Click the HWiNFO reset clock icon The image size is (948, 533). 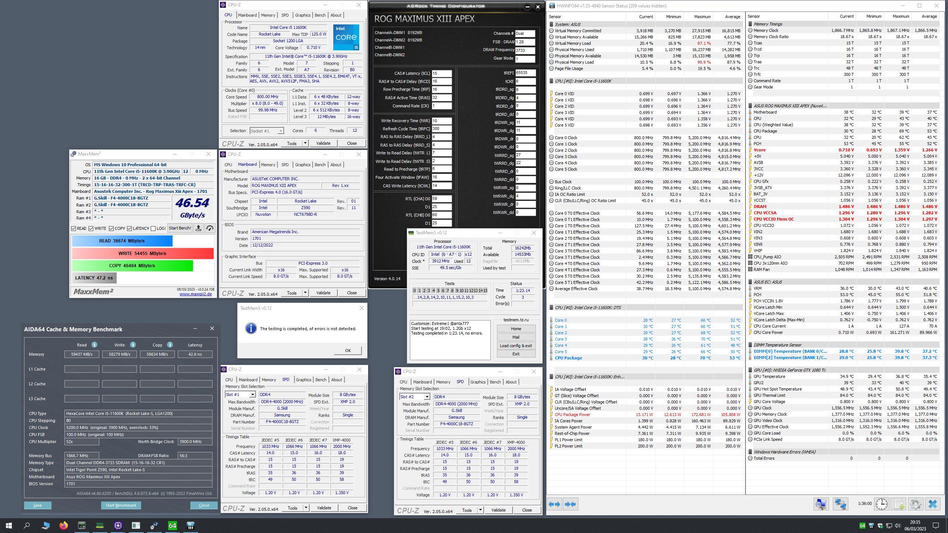[882, 504]
